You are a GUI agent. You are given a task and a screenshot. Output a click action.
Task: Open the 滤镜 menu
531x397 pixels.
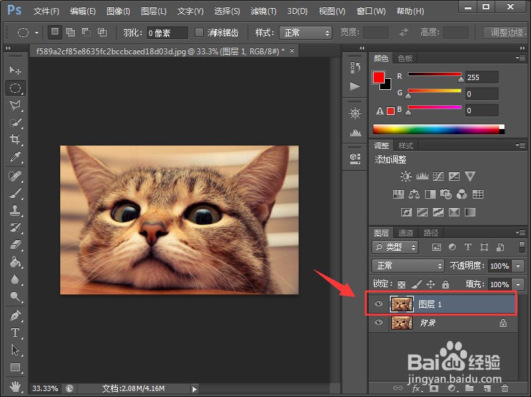[x=262, y=11]
